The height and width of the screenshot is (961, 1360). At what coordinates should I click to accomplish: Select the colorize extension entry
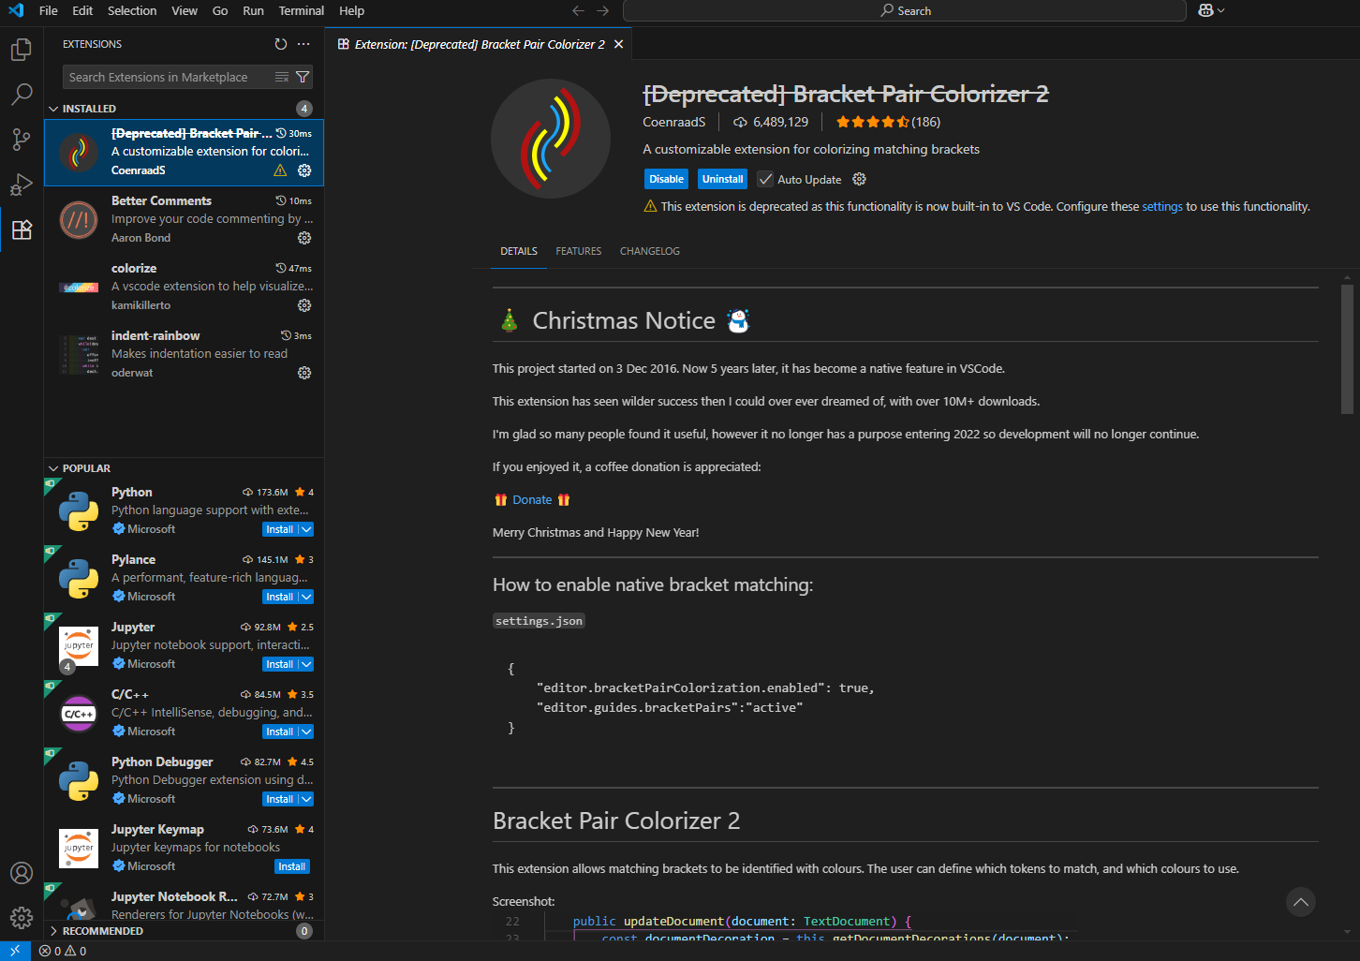coord(184,288)
